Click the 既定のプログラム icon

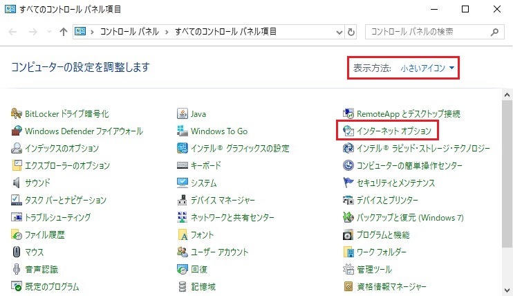pos(17,286)
